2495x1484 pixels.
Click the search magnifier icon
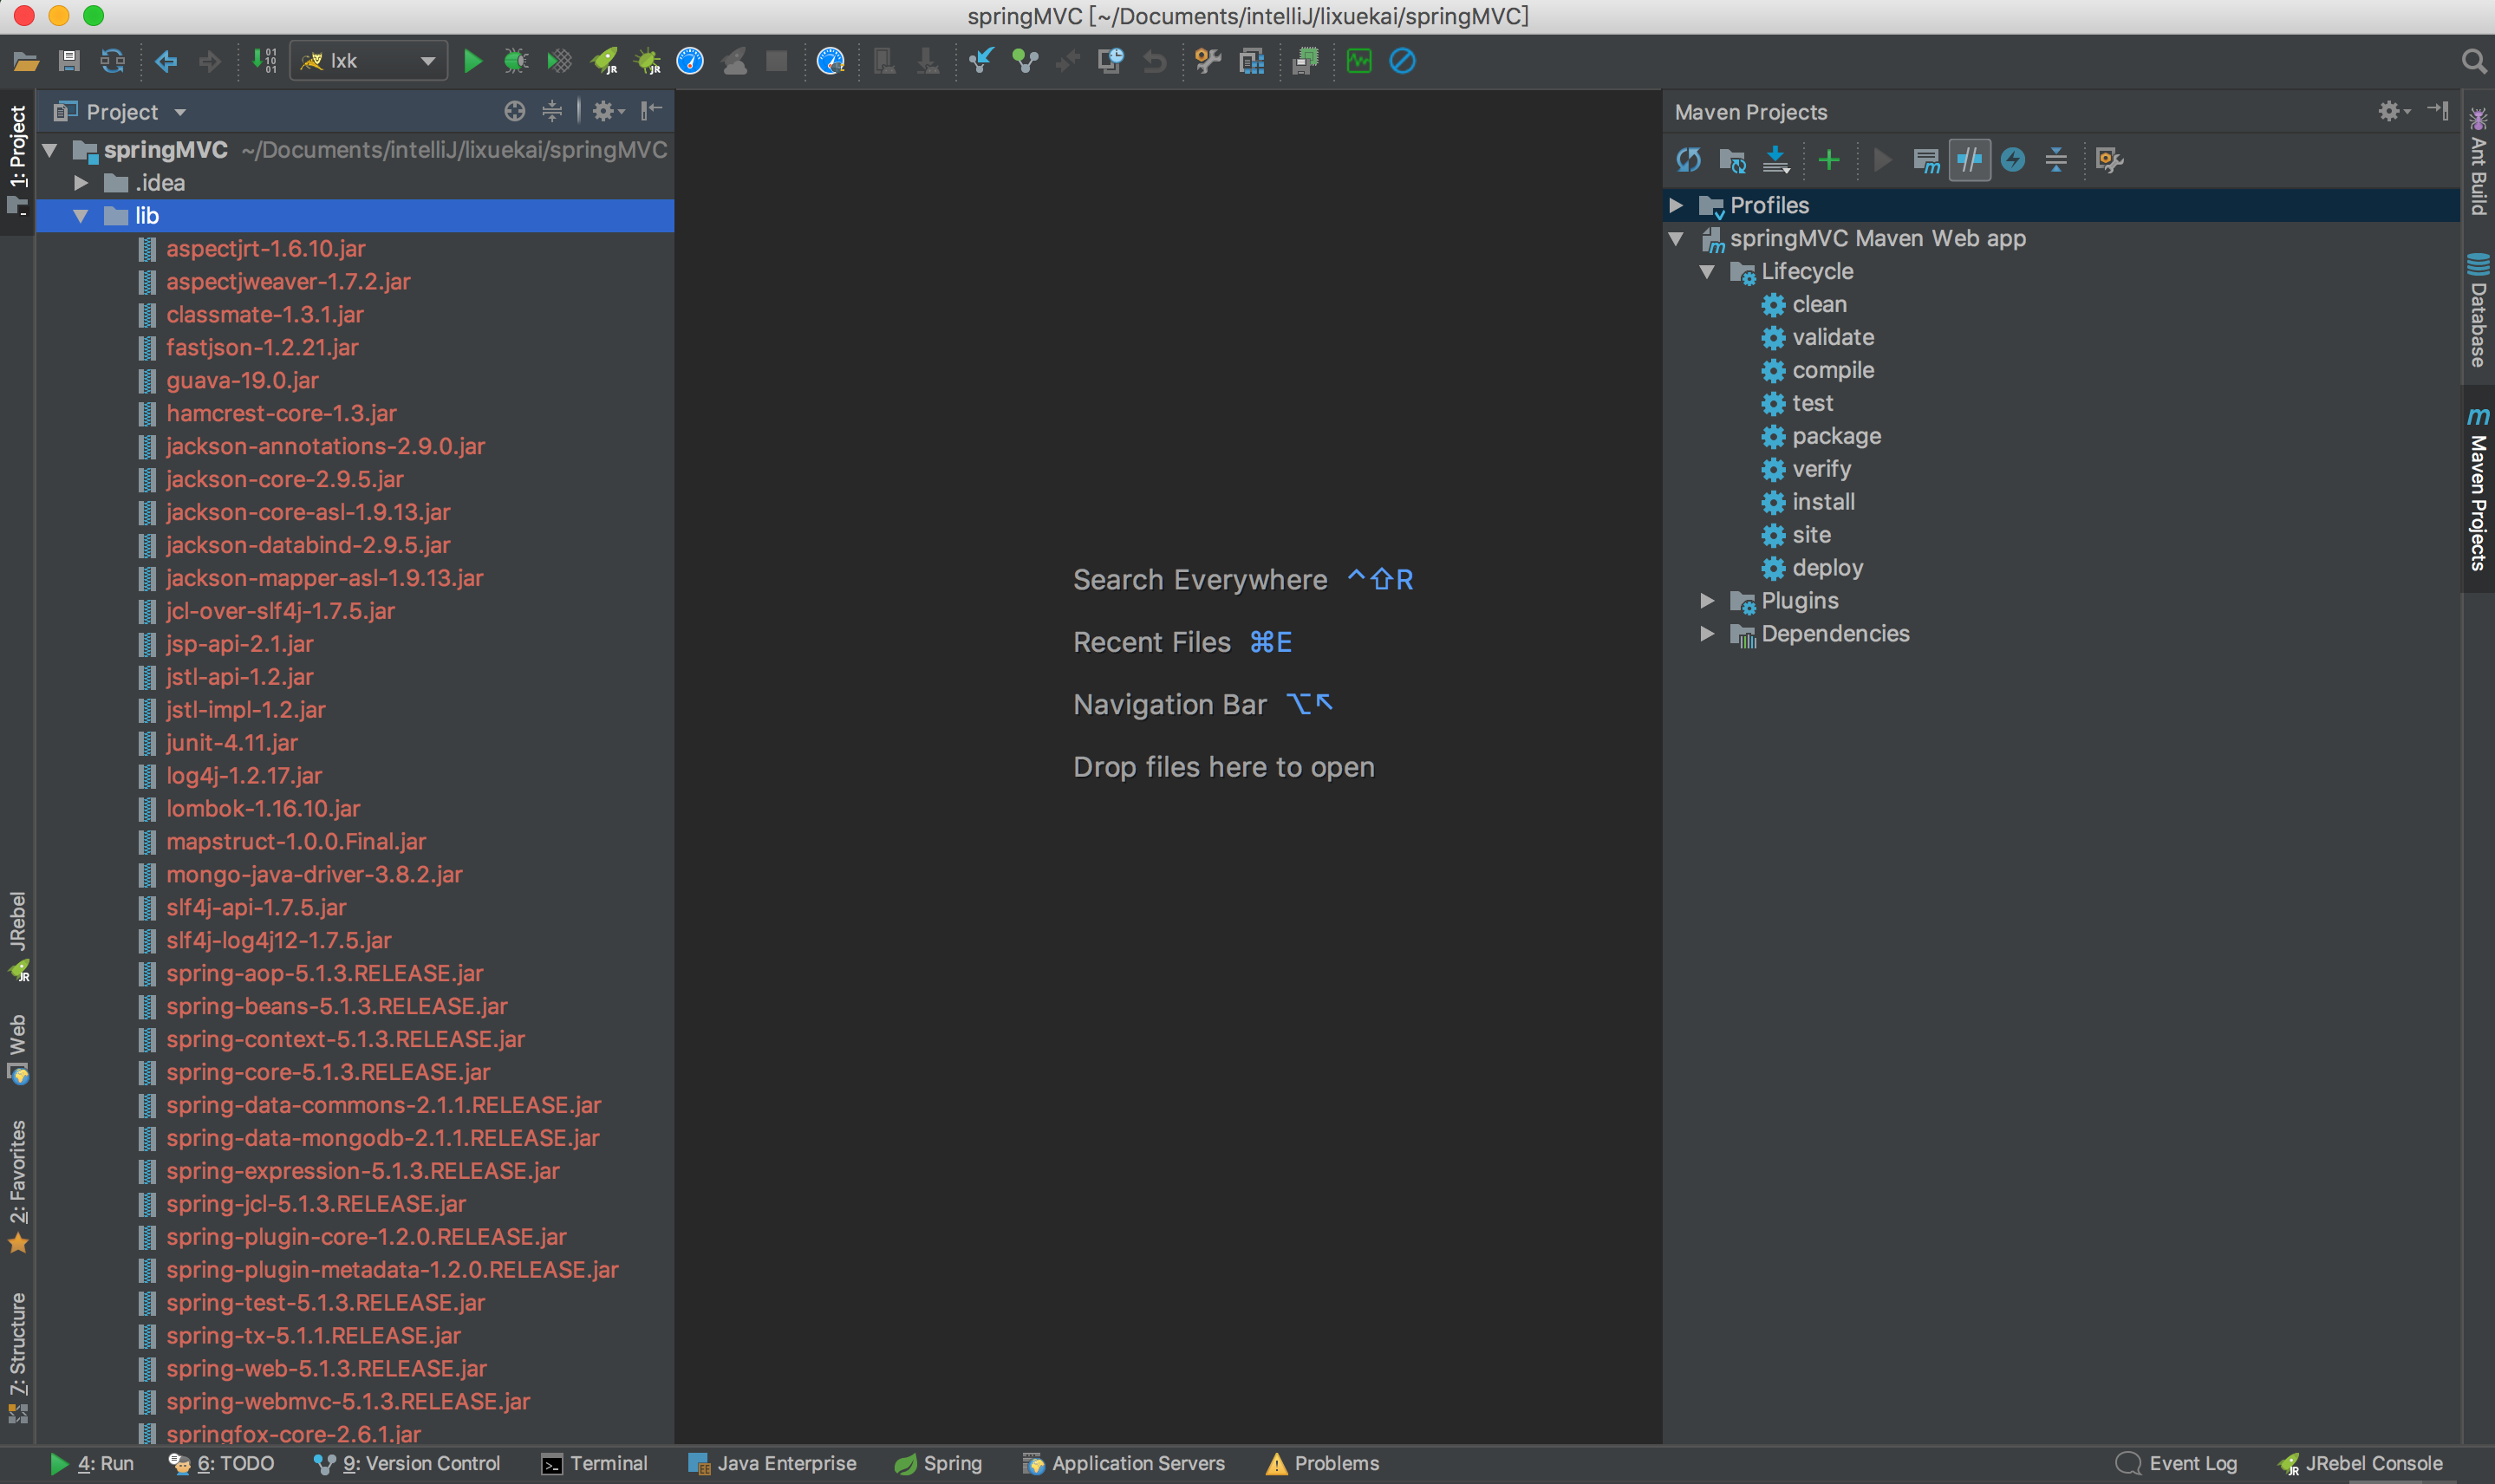[x=2473, y=62]
